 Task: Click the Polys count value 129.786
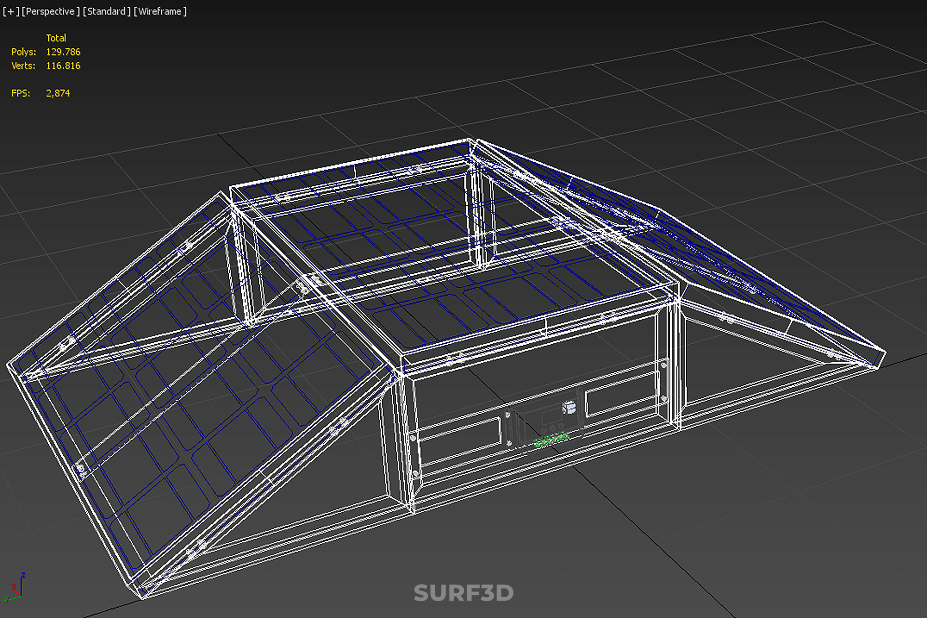pos(63,52)
